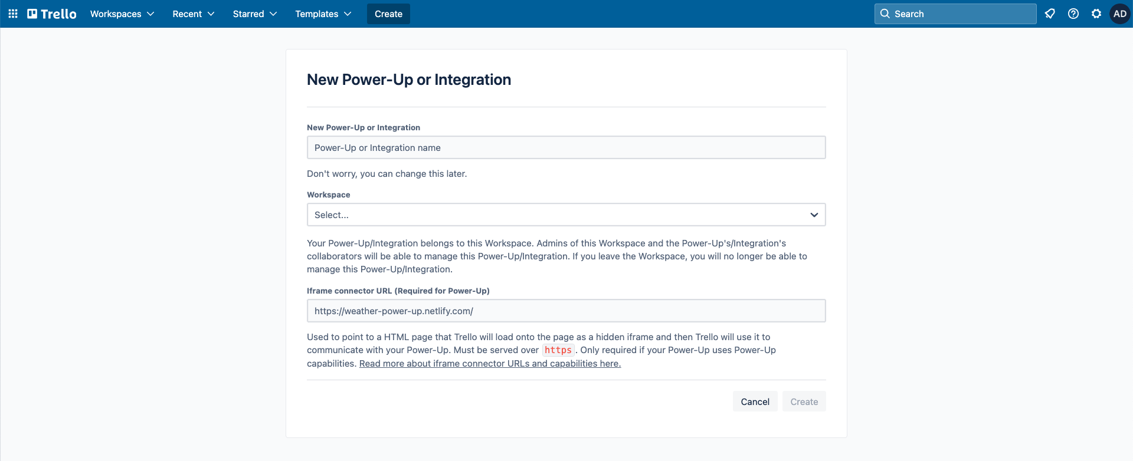This screenshot has height=461, width=1133.
Task: Click "Don't worry, you can change this later" text
Action: (x=387, y=174)
